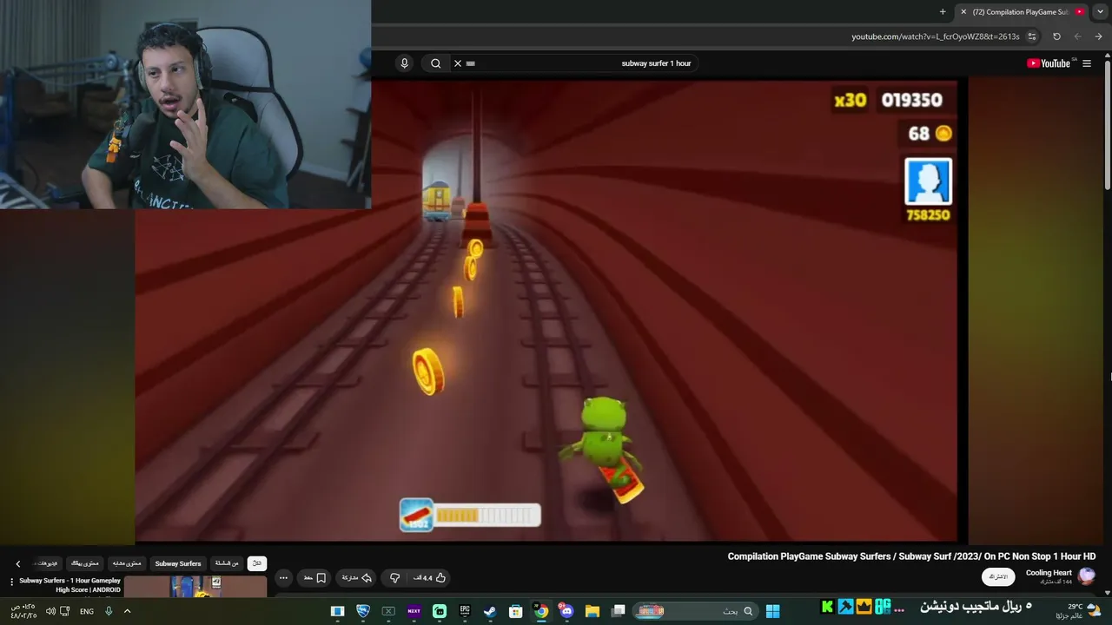This screenshot has width=1112, height=625.
Task: Select the Subway Surfers filter chip
Action: tap(178, 563)
